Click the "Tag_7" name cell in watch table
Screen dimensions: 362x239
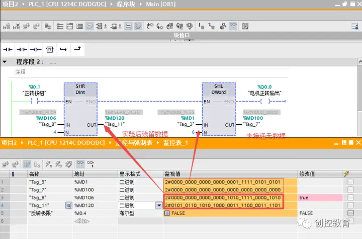pos(50,190)
